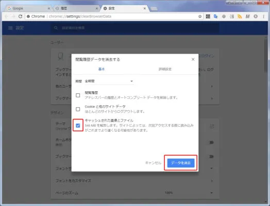Switch to the 基本 basic tab
The height and width of the screenshot is (206, 270).
102,69
